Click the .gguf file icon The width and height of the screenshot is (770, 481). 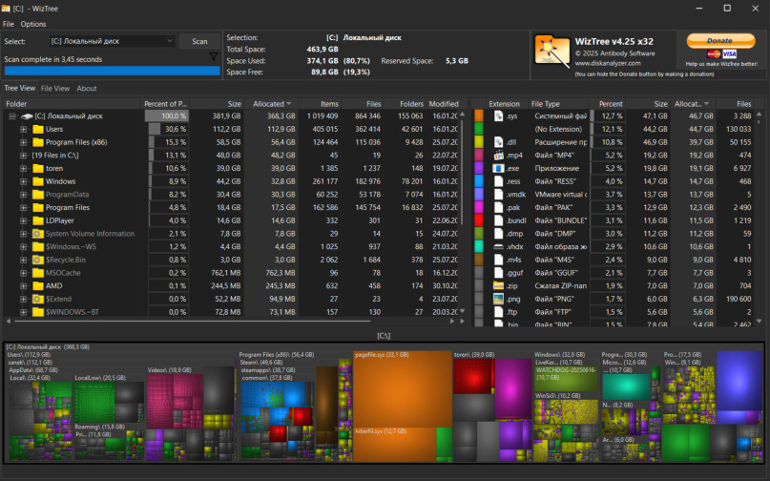click(498, 273)
